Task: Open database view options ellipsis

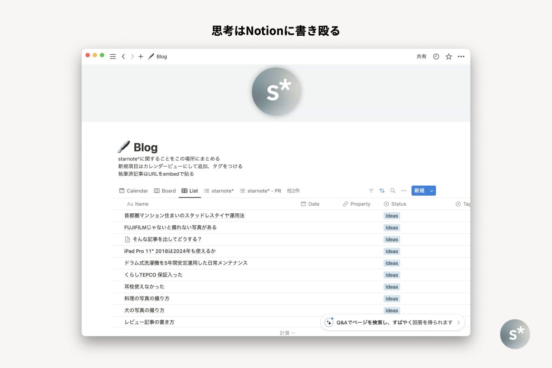Action: pyautogui.click(x=404, y=191)
